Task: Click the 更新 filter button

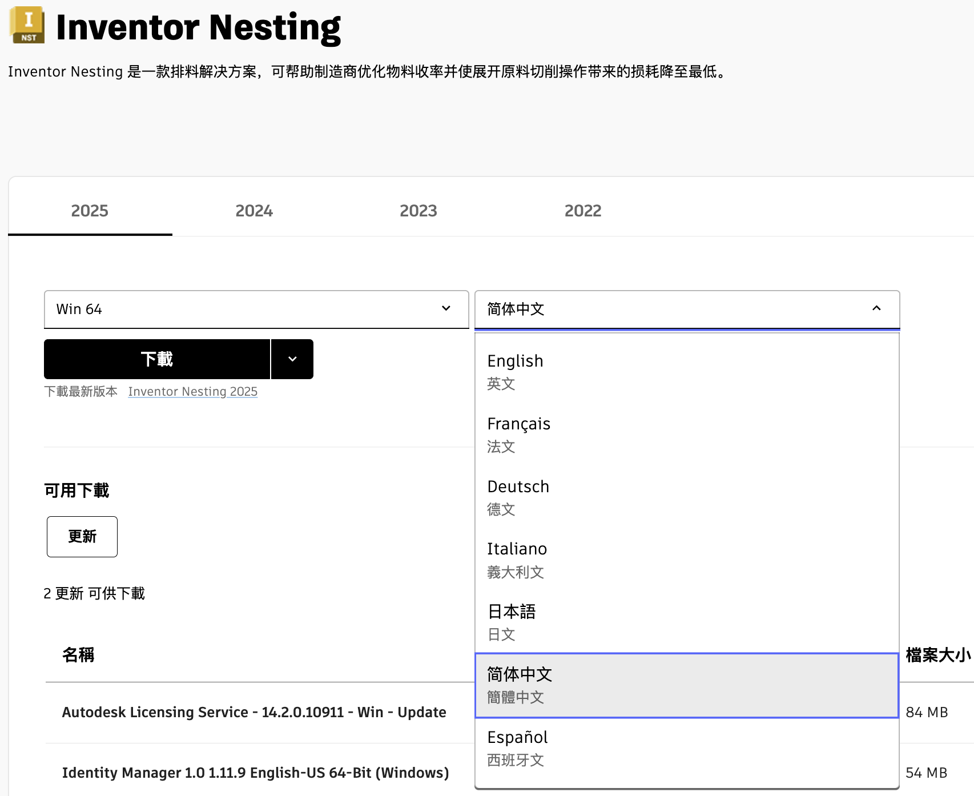Action: pos(82,537)
